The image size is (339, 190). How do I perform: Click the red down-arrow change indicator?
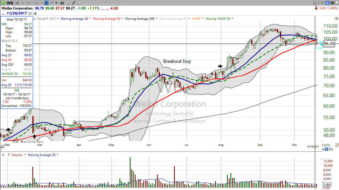point(316,8)
